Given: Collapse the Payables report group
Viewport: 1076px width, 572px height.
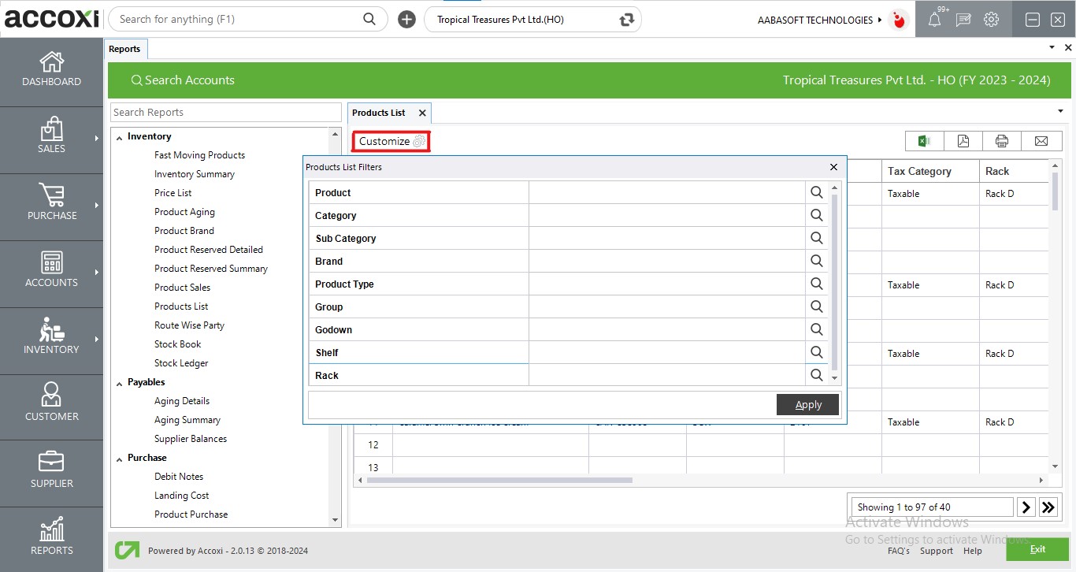Looking at the screenshot, I should 119,382.
